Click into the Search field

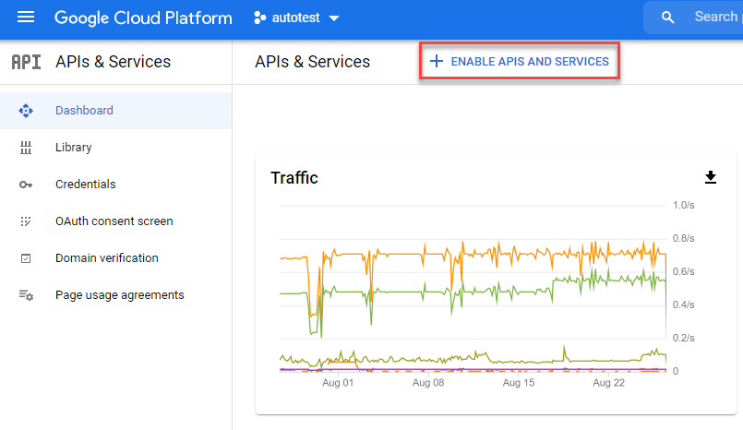[x=715, y=18]
